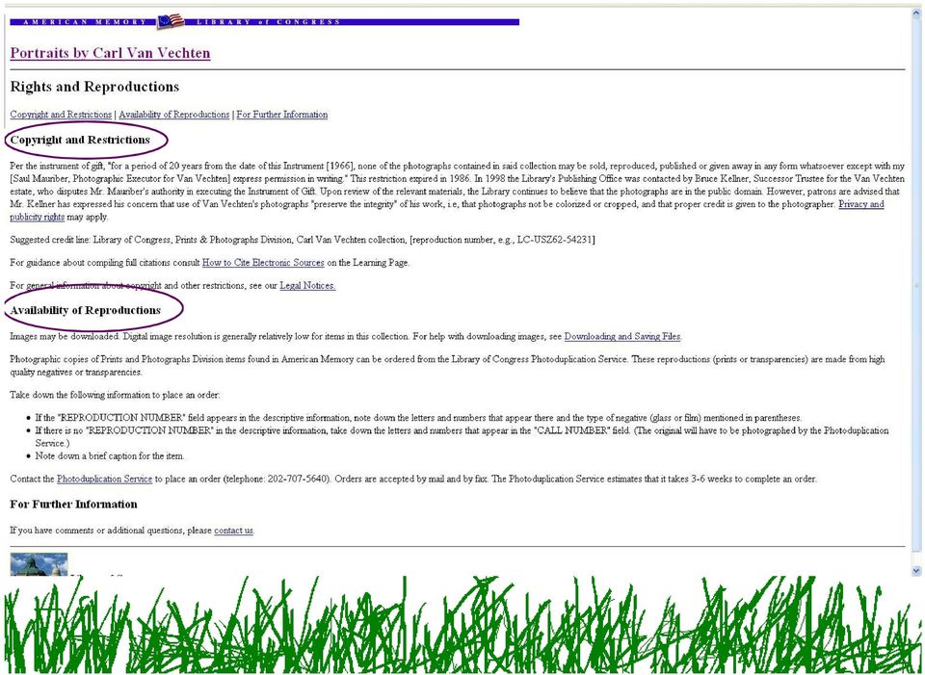Click the For Further Information section heading
The image size is (925, 675).
[x=74, y=504]
